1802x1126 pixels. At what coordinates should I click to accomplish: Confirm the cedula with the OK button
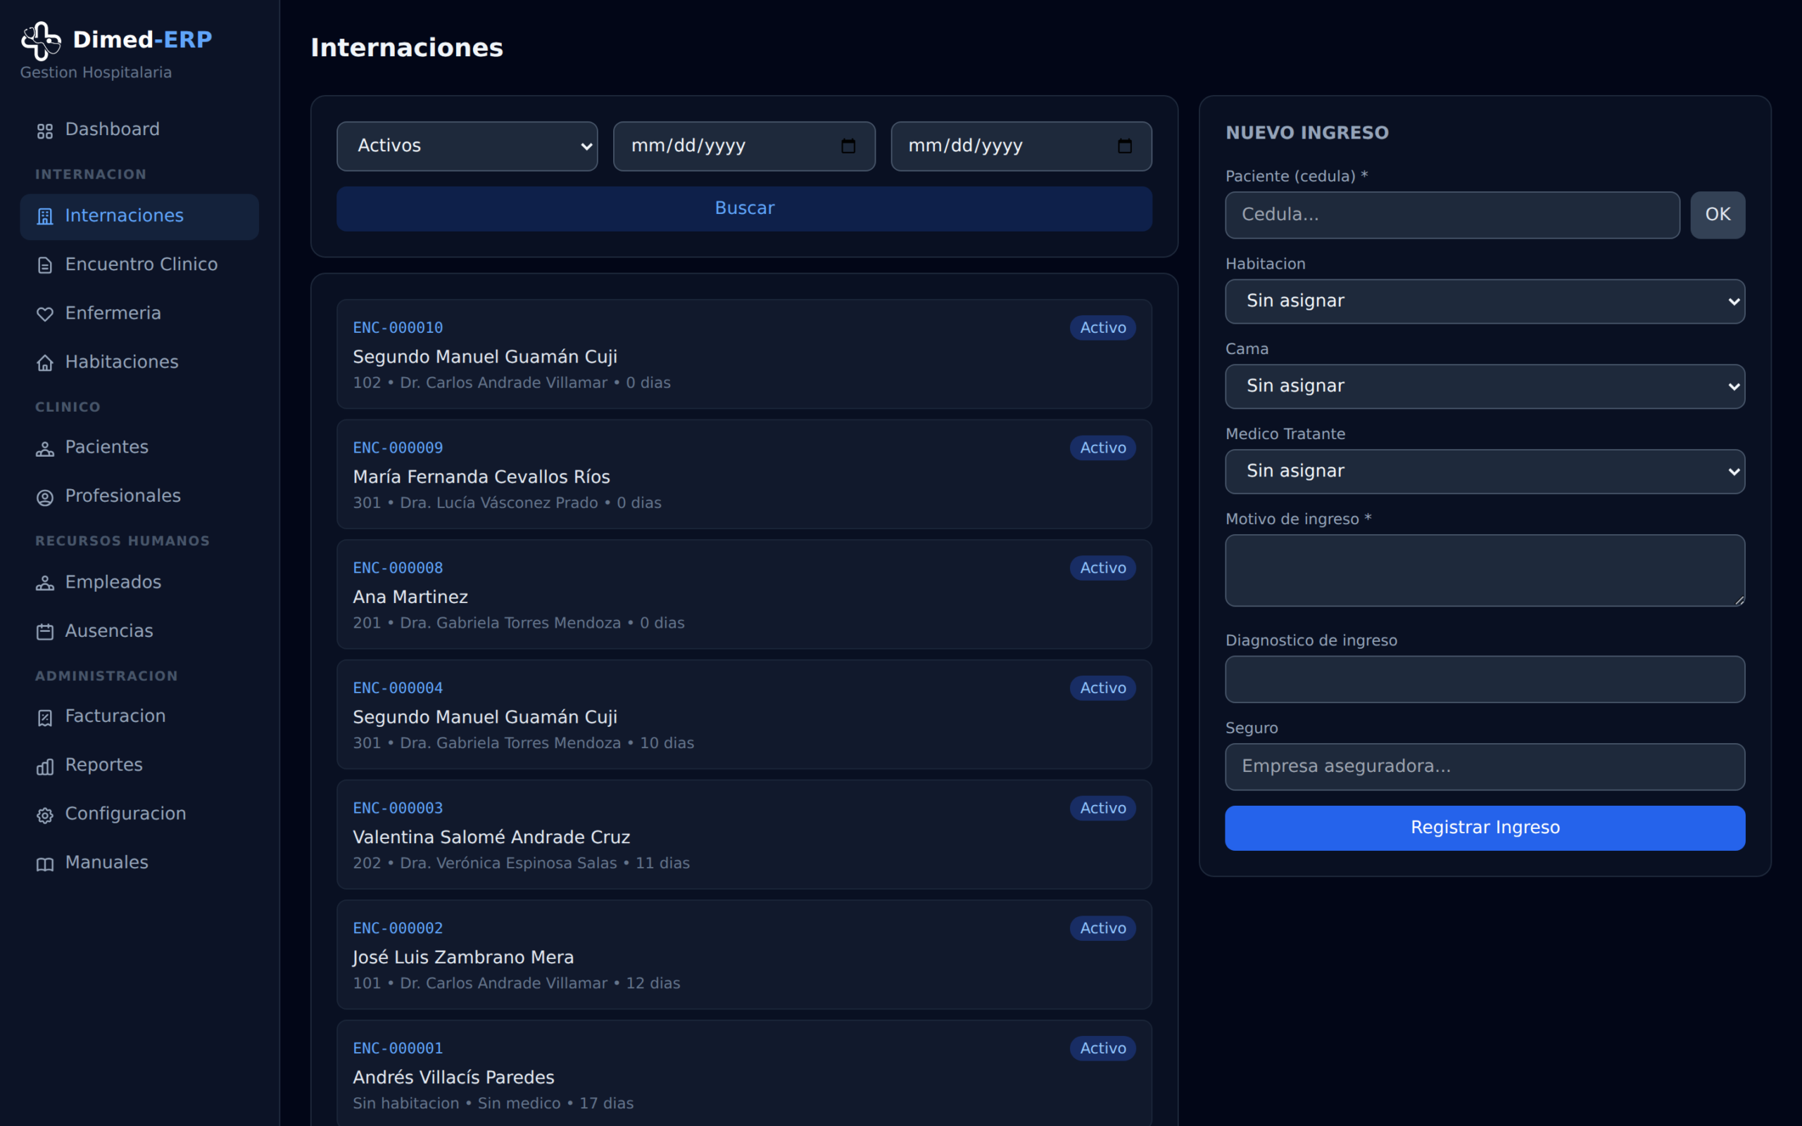pos(1717,215)
